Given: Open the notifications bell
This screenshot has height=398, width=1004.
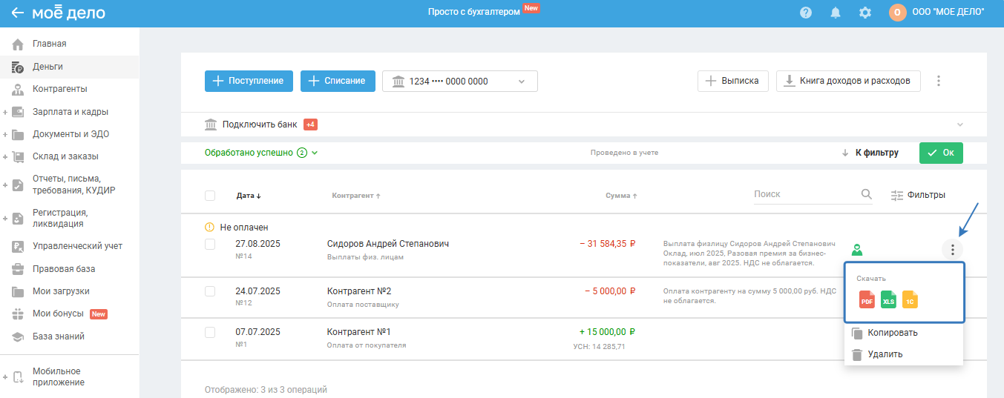Looking at the screenshot, I should 836,13.
